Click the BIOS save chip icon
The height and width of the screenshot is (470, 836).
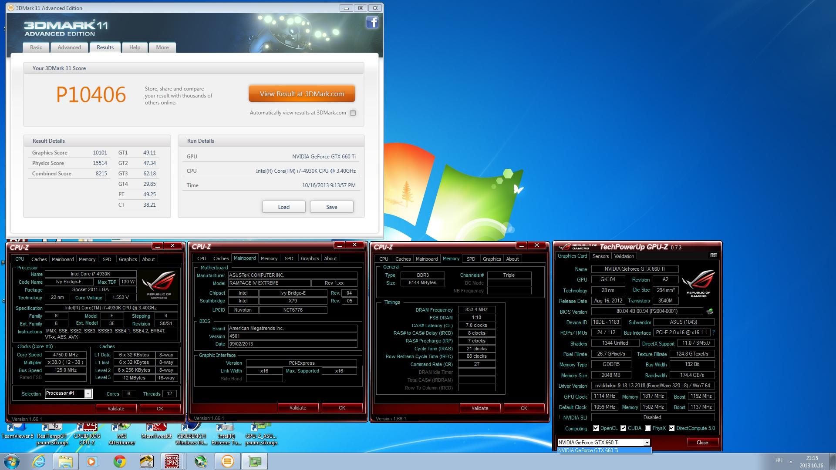click(710, 312)
